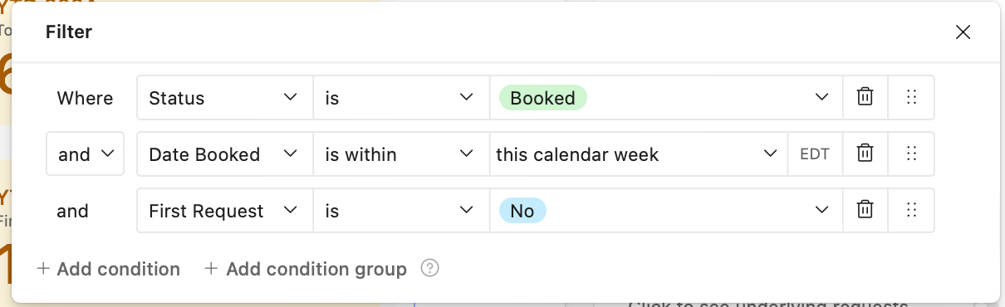Open the 'is within' operator dropdown
This screenshot has width=1005, height=307.
[401, 154]
